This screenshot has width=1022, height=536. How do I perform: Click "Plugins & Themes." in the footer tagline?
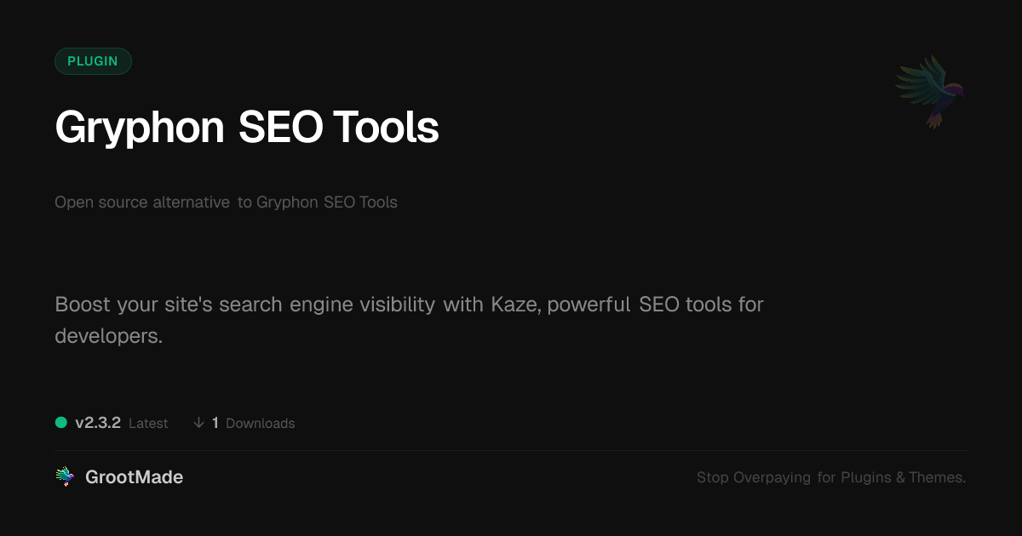(903, 477)
